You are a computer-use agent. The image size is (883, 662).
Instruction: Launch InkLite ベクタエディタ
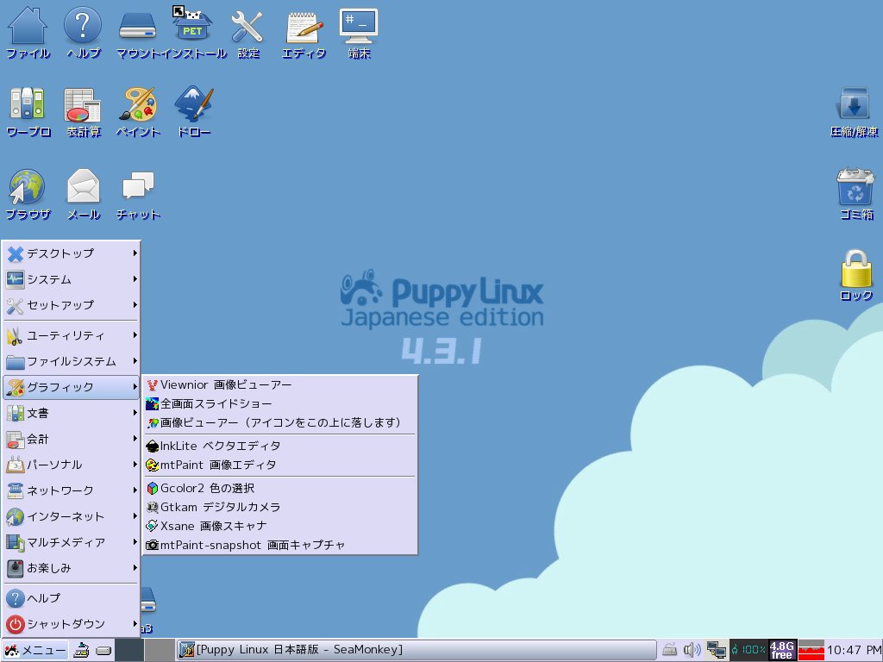click(x=280, y=446)
